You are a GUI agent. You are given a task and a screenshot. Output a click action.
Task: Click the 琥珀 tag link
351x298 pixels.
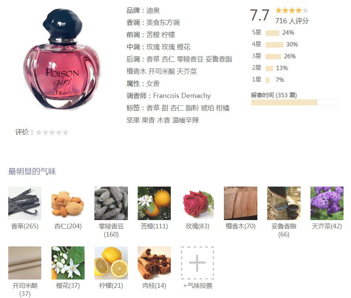(207, 108)
